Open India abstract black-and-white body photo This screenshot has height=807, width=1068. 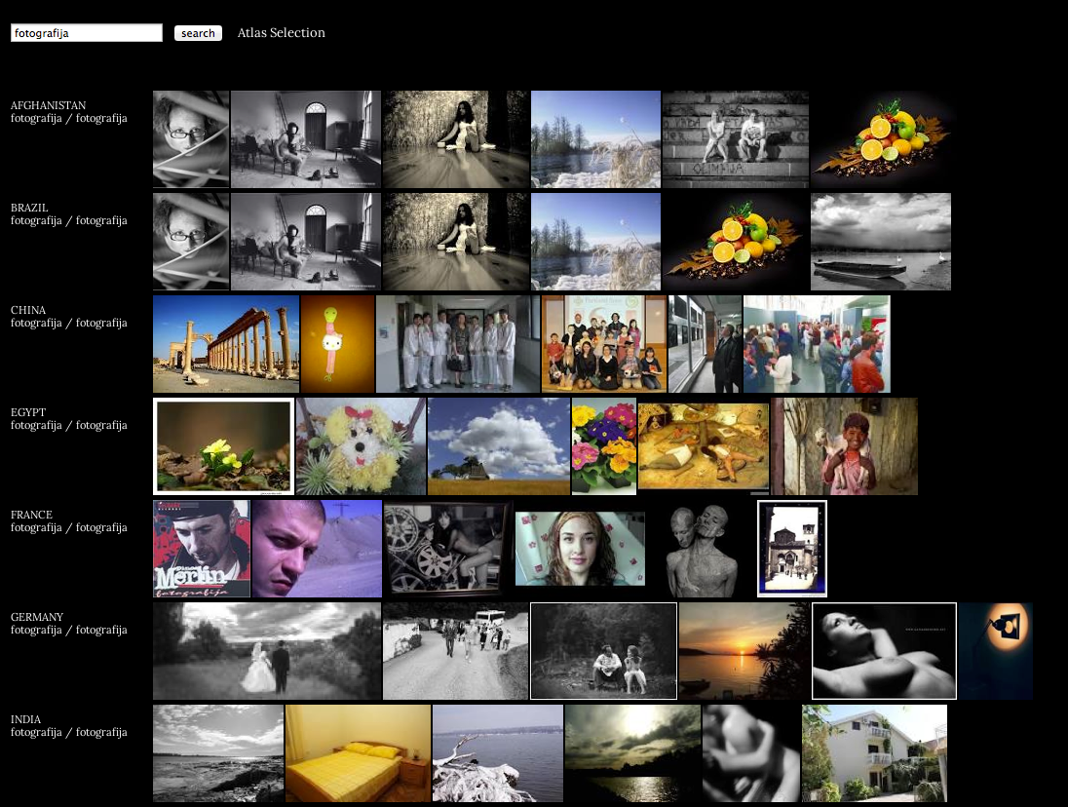[x=751, y=753]
